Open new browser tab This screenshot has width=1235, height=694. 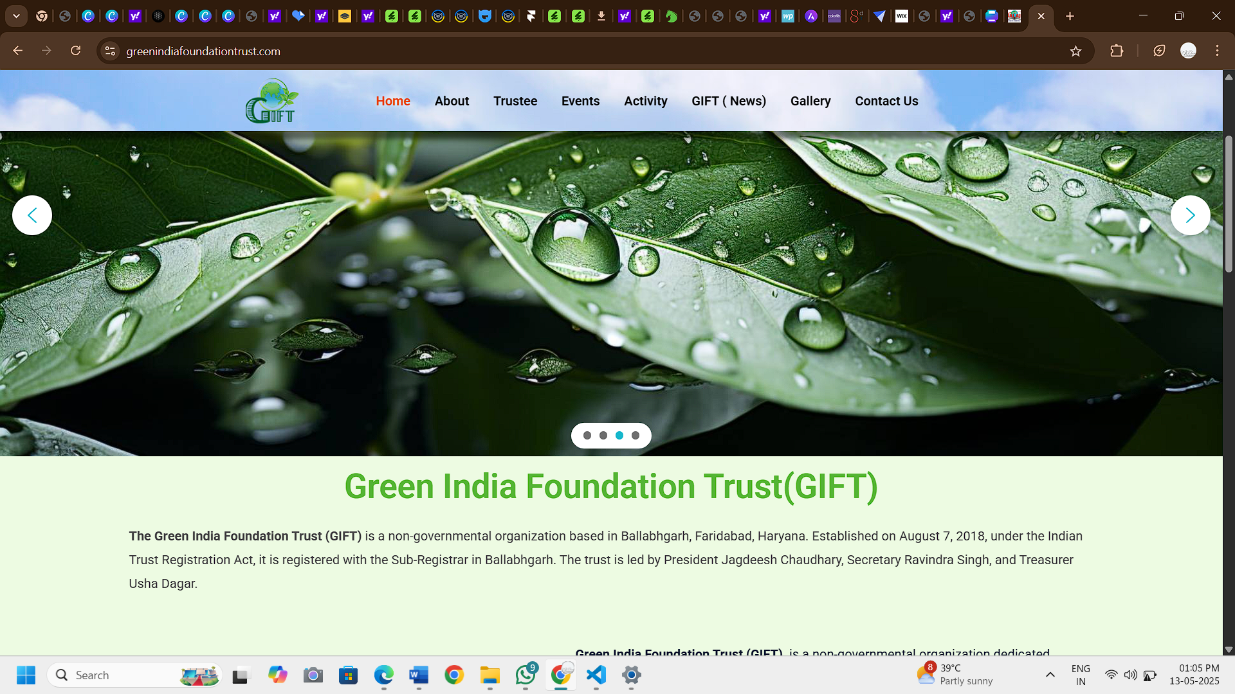tap(1070, 16)
